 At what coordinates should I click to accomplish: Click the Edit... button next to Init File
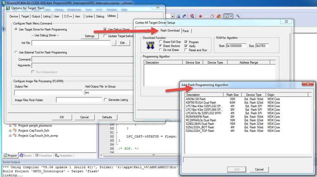[x=124, y=43]
